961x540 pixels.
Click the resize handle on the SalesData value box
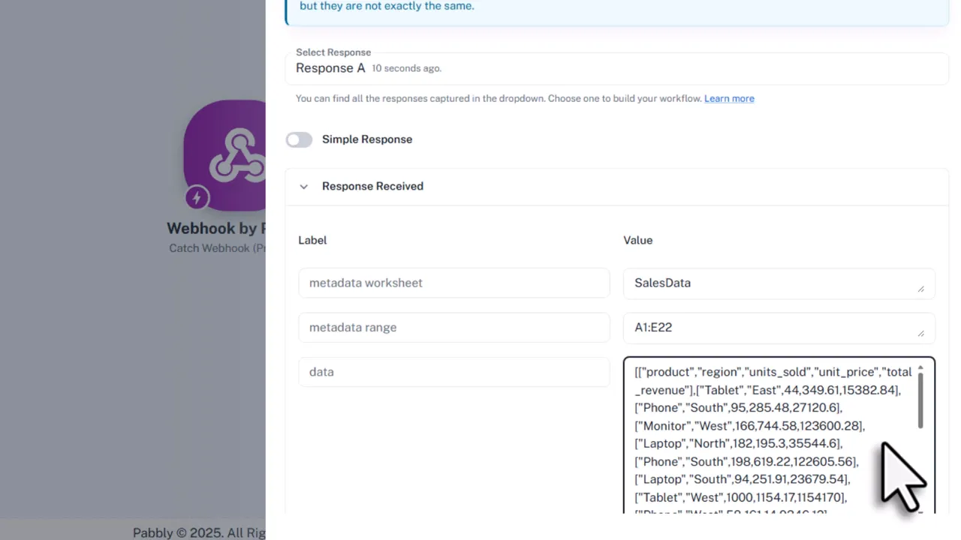921,287
